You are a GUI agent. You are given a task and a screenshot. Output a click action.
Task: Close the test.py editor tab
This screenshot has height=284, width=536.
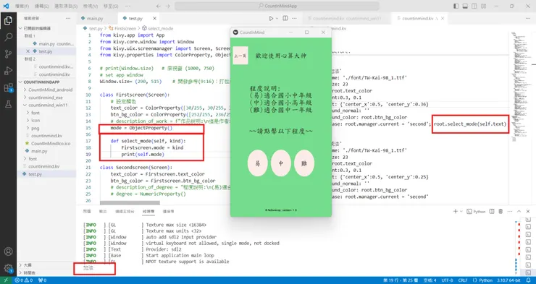click(x=155, y=18)
